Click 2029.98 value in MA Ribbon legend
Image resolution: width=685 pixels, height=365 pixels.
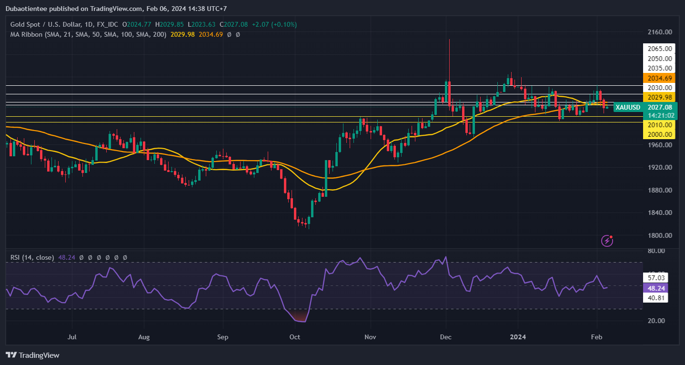pyautogui.click(x=181, y=34)
